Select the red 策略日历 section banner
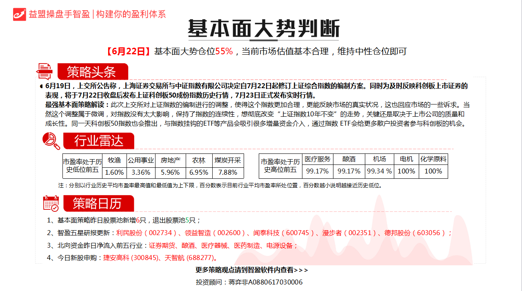The image size is (522, 291). point(98,203)
